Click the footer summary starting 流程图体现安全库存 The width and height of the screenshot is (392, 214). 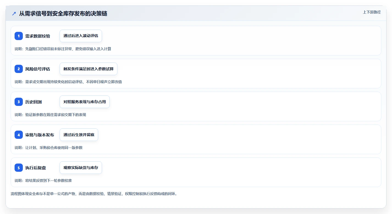click(94, 194)
